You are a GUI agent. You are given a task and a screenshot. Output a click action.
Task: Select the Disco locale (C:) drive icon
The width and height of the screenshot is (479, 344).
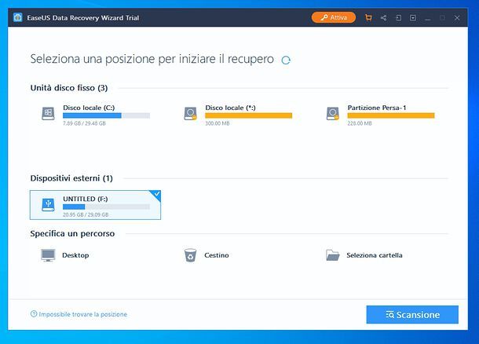pos(48,113)
